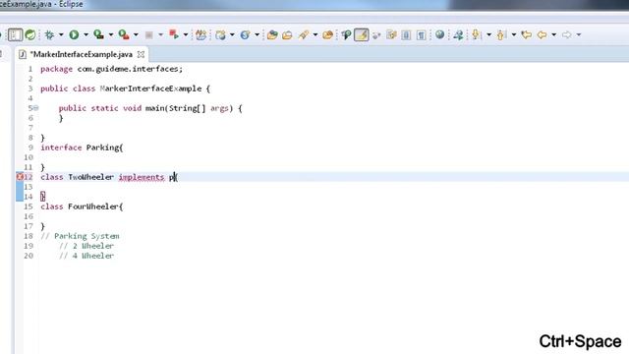Screen dimensions: 629x354
Task: Open the Run configurations dropdown arrow
Action: pos(86,35)
